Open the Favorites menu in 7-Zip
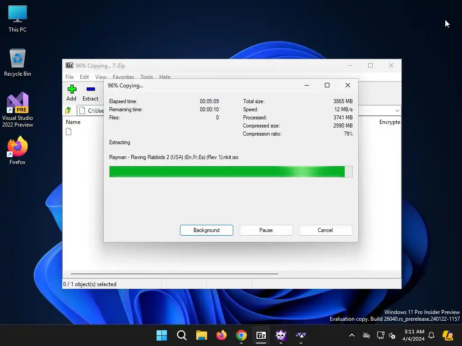Screen dimensions: 462x346 point(123,77)
